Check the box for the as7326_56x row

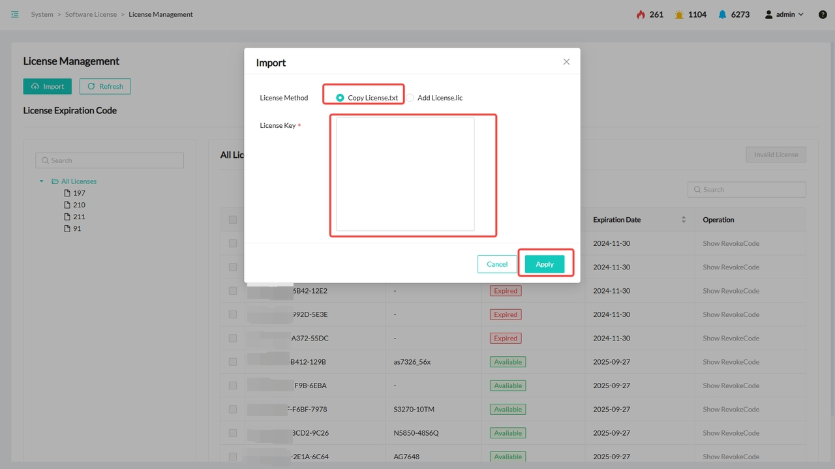click(233, 362)
